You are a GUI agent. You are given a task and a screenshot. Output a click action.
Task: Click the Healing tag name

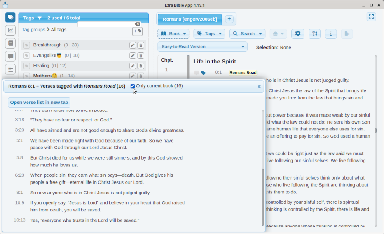pyautogui.click(x=41, y=66)
